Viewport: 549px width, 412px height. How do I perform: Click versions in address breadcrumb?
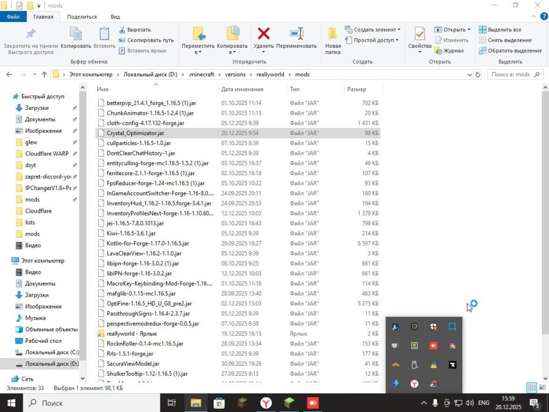click(x=236, y=75)
